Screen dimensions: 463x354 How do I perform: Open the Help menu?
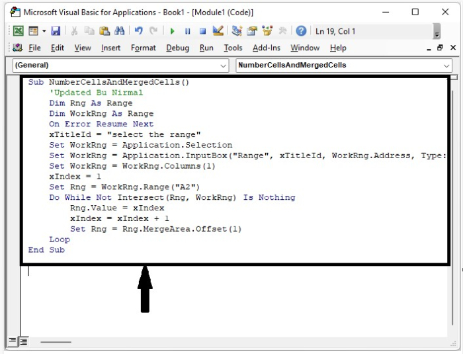tap(338, 48)
